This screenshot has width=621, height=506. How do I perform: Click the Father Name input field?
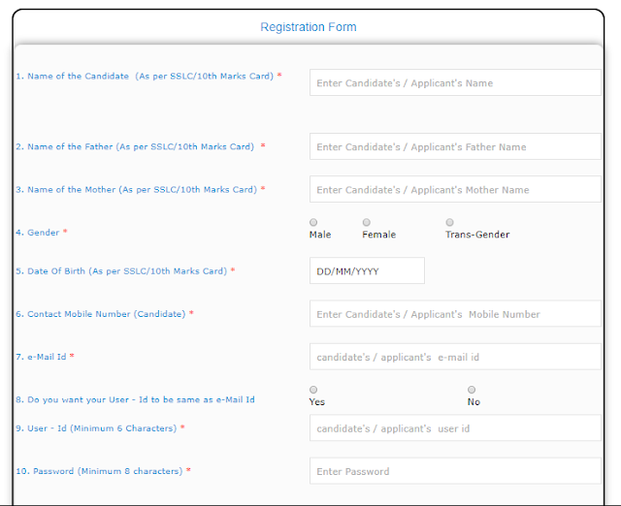click(455, 146)
